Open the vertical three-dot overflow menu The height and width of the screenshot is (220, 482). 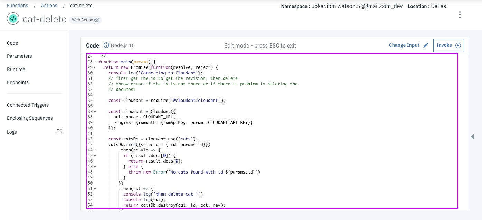[460, 15]
